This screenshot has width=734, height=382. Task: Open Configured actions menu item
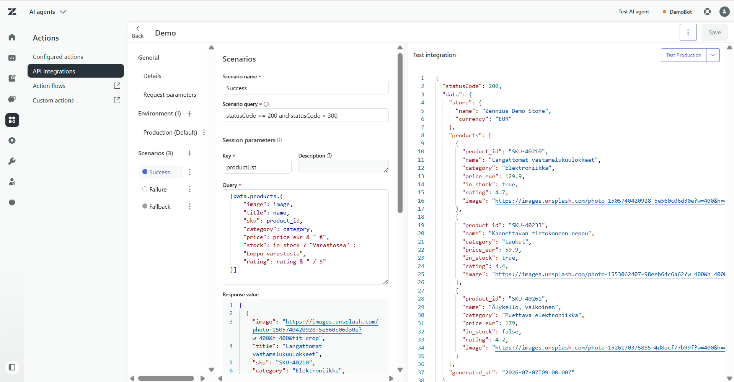[58, 57]
